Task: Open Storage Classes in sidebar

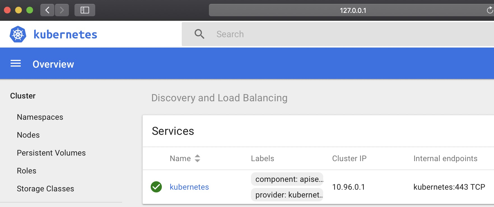Action: 45,189
